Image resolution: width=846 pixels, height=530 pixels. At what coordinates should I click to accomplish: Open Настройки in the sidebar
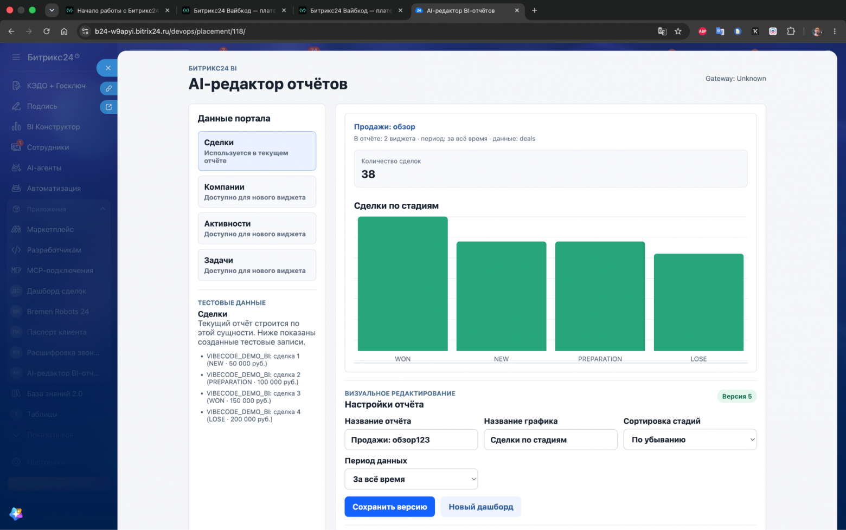pos(46,462)
